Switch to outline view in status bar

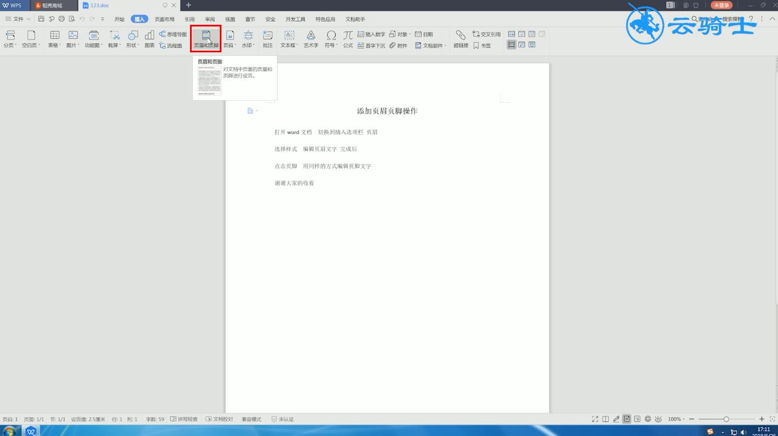pos(637,419)
